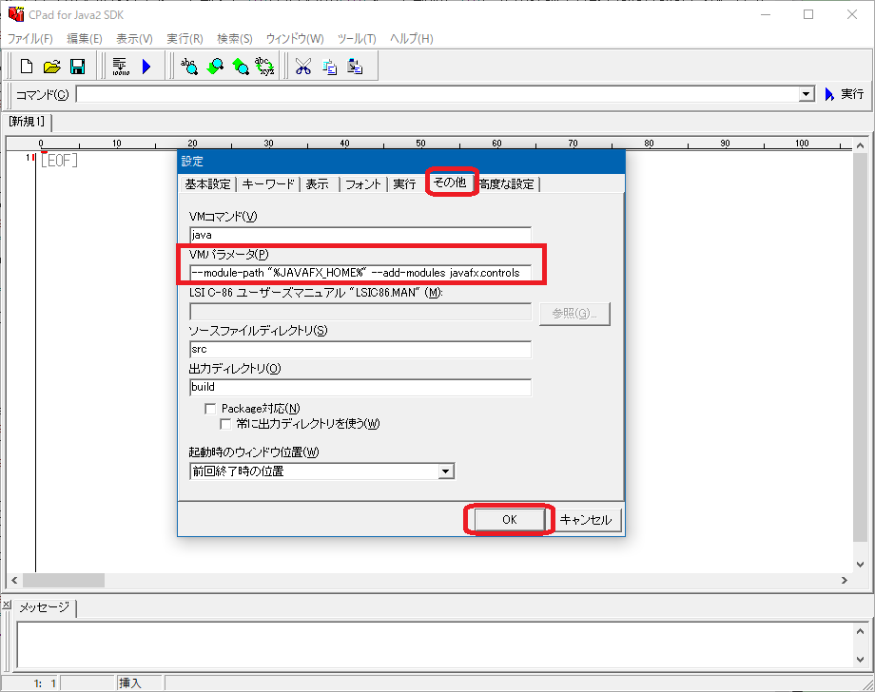Expand the コマンド combo box dropdown arrow
The image size is (875, 692).
806,94
